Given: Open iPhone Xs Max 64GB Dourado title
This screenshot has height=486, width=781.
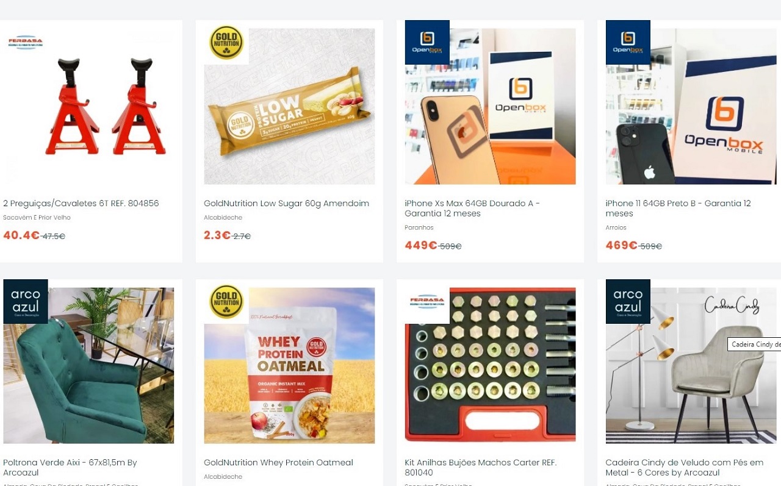Looking at the screenshot, I should pos(472,209).
